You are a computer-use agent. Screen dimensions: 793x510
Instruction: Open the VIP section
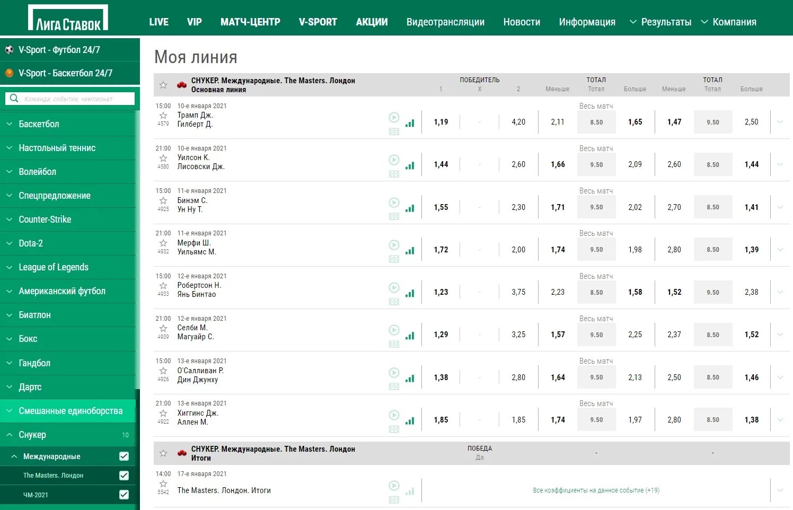[195, 22]
